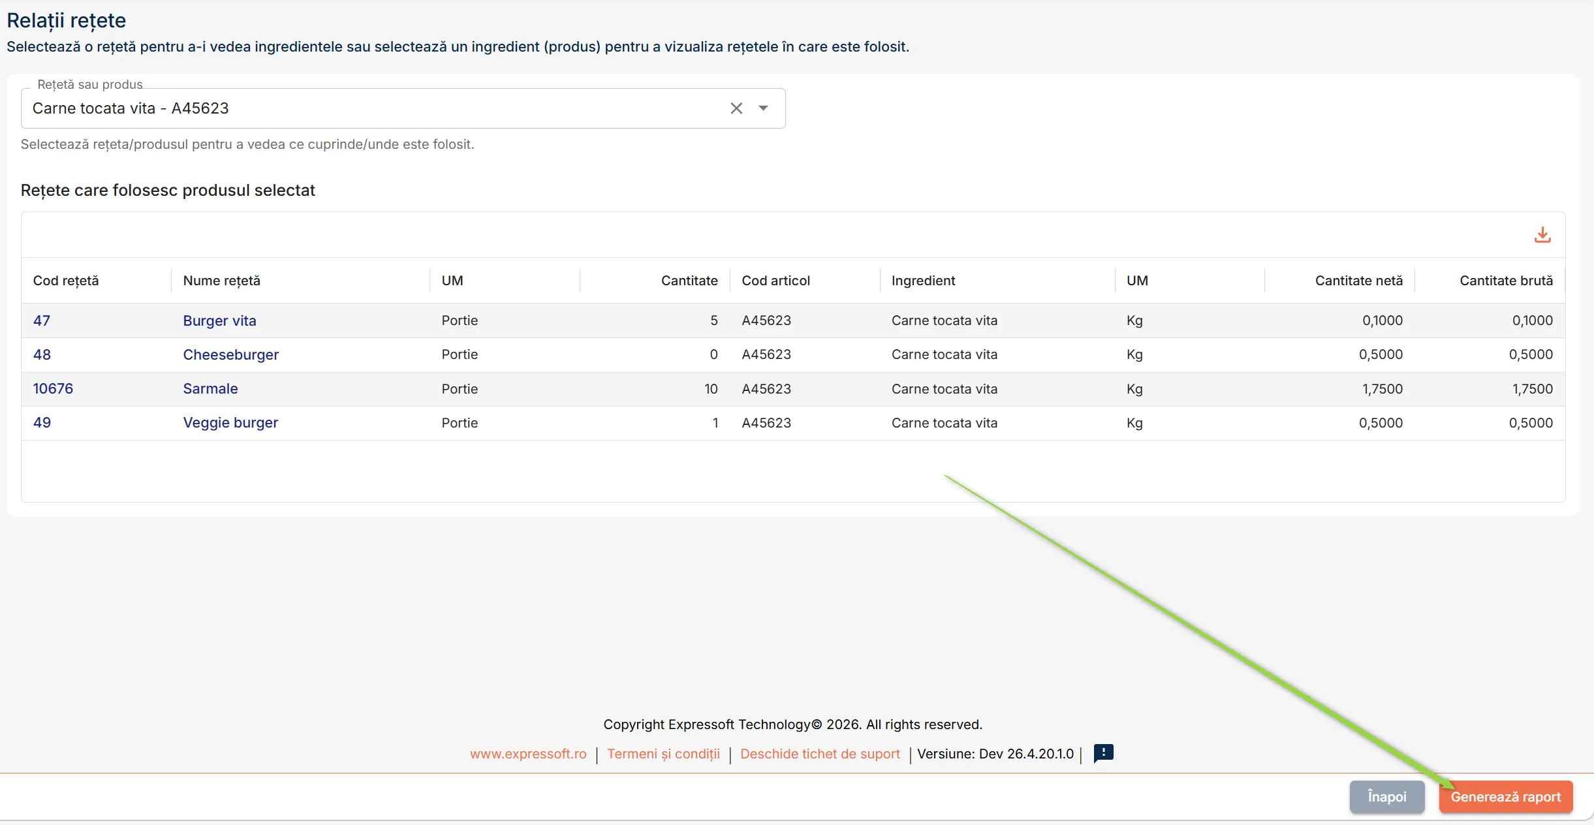Open the Sarmale recipe
1594x825 pixels.
click(x=210, y=388)
